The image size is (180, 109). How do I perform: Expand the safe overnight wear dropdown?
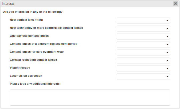(x=143, y=53)
